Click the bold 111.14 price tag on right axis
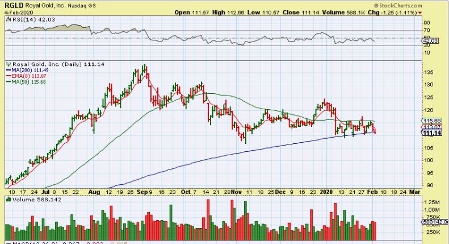The width and height of the screenshot is (449, 244). [432, 133]
